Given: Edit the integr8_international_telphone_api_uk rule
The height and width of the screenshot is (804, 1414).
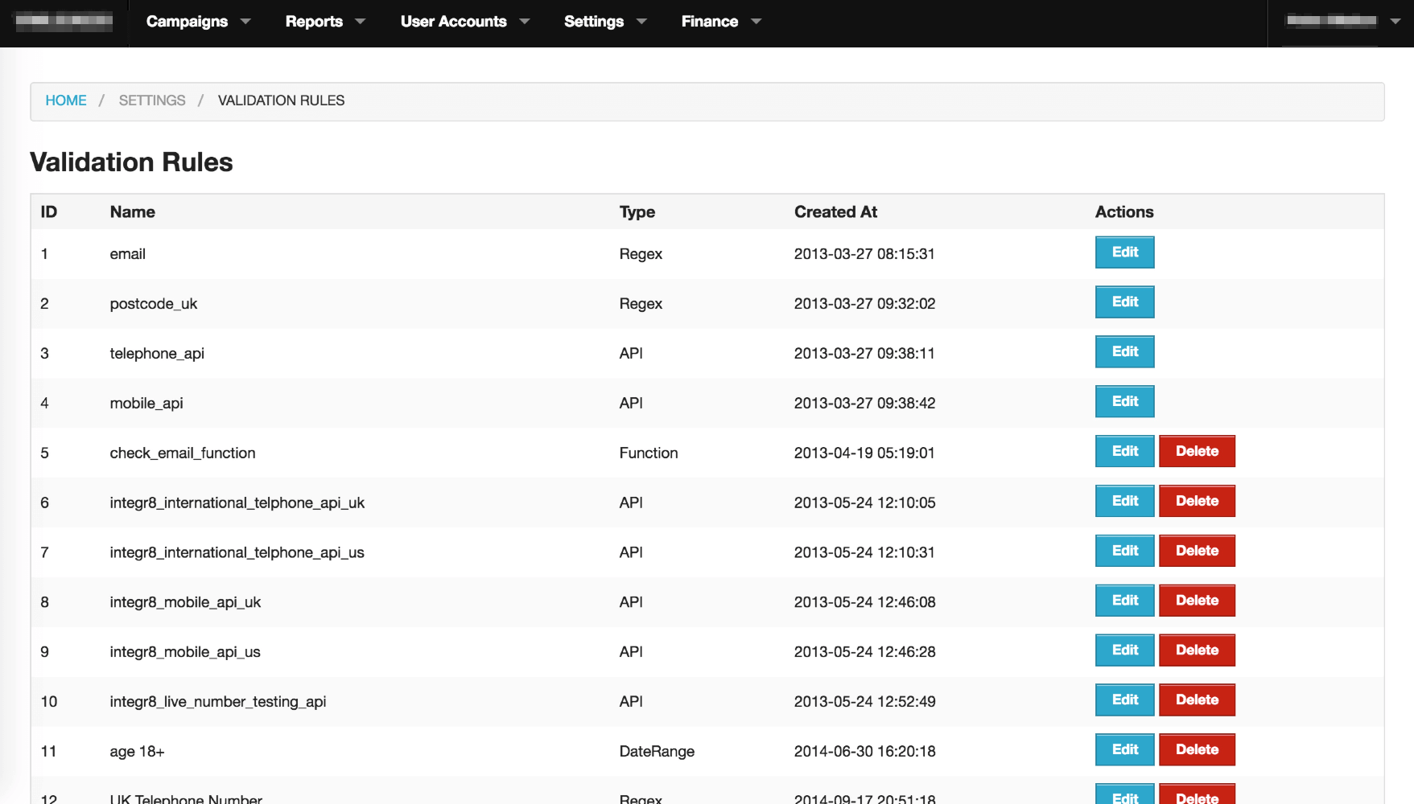Looking at the screenshot, I should click(1124, 502).
